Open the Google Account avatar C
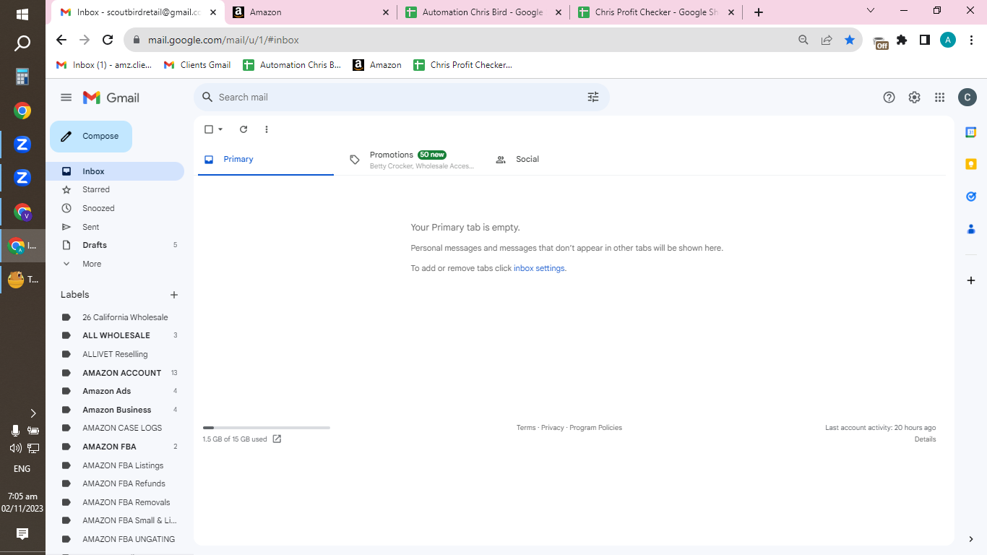Viewport: 987px width, 555px height. [967, 98]
